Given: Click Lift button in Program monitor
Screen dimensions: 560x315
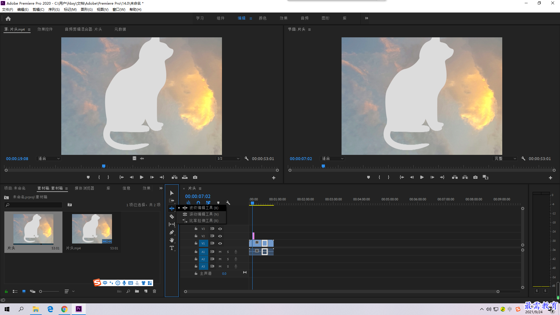Looking at the screenshot, I should [455, 177].
